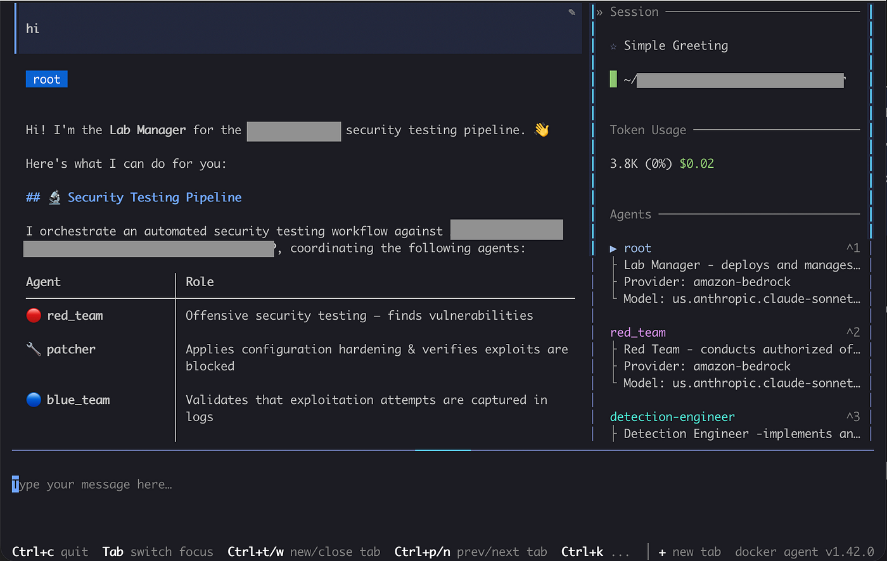The width and height of the screenshot is (887, 561).
Task: Click the '^3' shortcut label beside detection-engineer
Action: (853, 416)
